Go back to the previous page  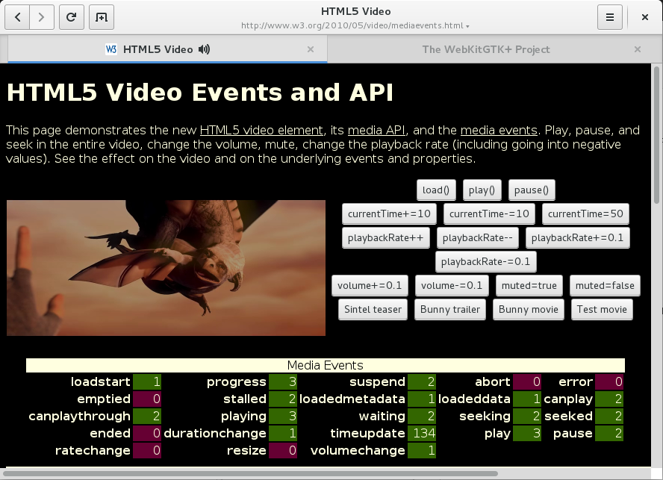pos(17,17)
